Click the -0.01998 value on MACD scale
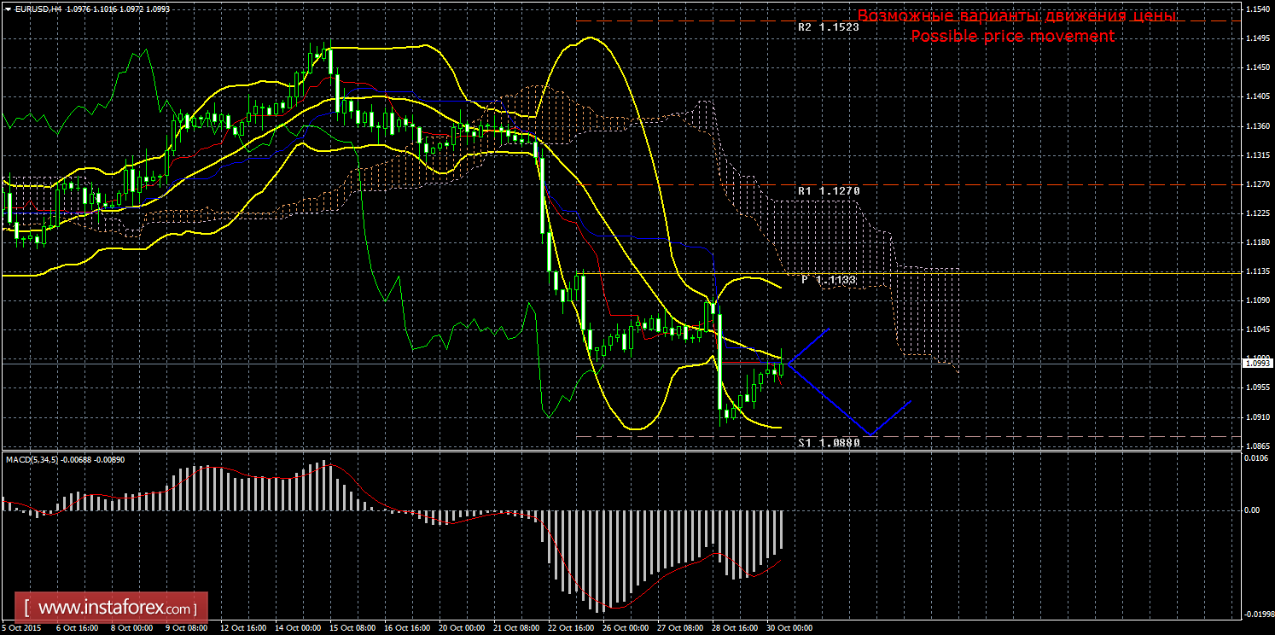 (1255, 614)
